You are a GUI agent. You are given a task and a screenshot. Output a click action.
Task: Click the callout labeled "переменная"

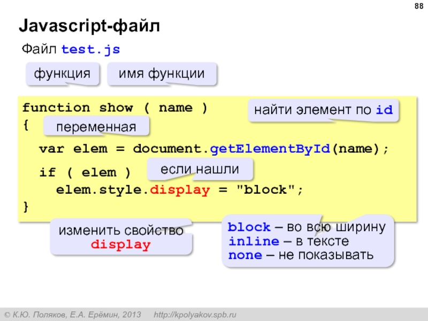96,126
